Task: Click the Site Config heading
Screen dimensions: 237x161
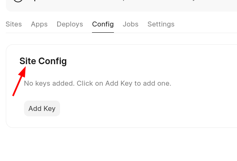Action: pyautogui.click(x=43, y=61)
